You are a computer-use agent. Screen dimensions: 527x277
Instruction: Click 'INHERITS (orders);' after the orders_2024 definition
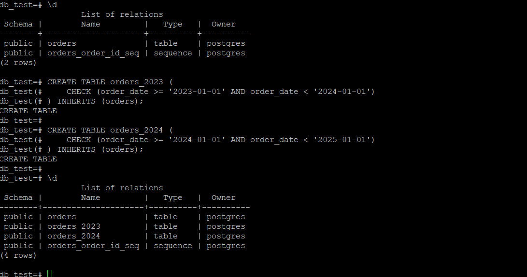(100, 149)
